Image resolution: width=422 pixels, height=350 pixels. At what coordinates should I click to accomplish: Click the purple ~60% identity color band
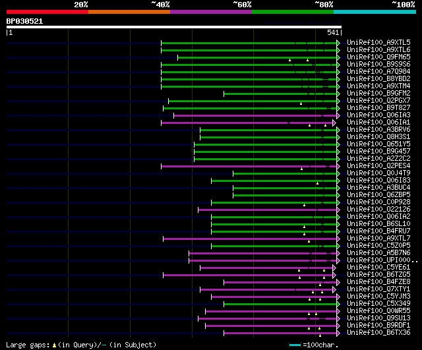tap(211, 12)
